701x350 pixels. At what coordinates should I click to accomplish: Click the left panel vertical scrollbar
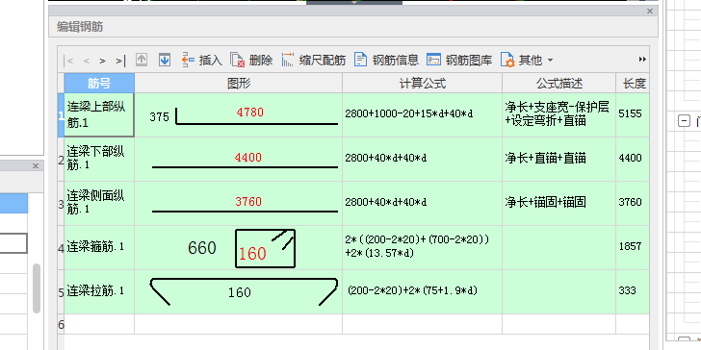(37, 287)
